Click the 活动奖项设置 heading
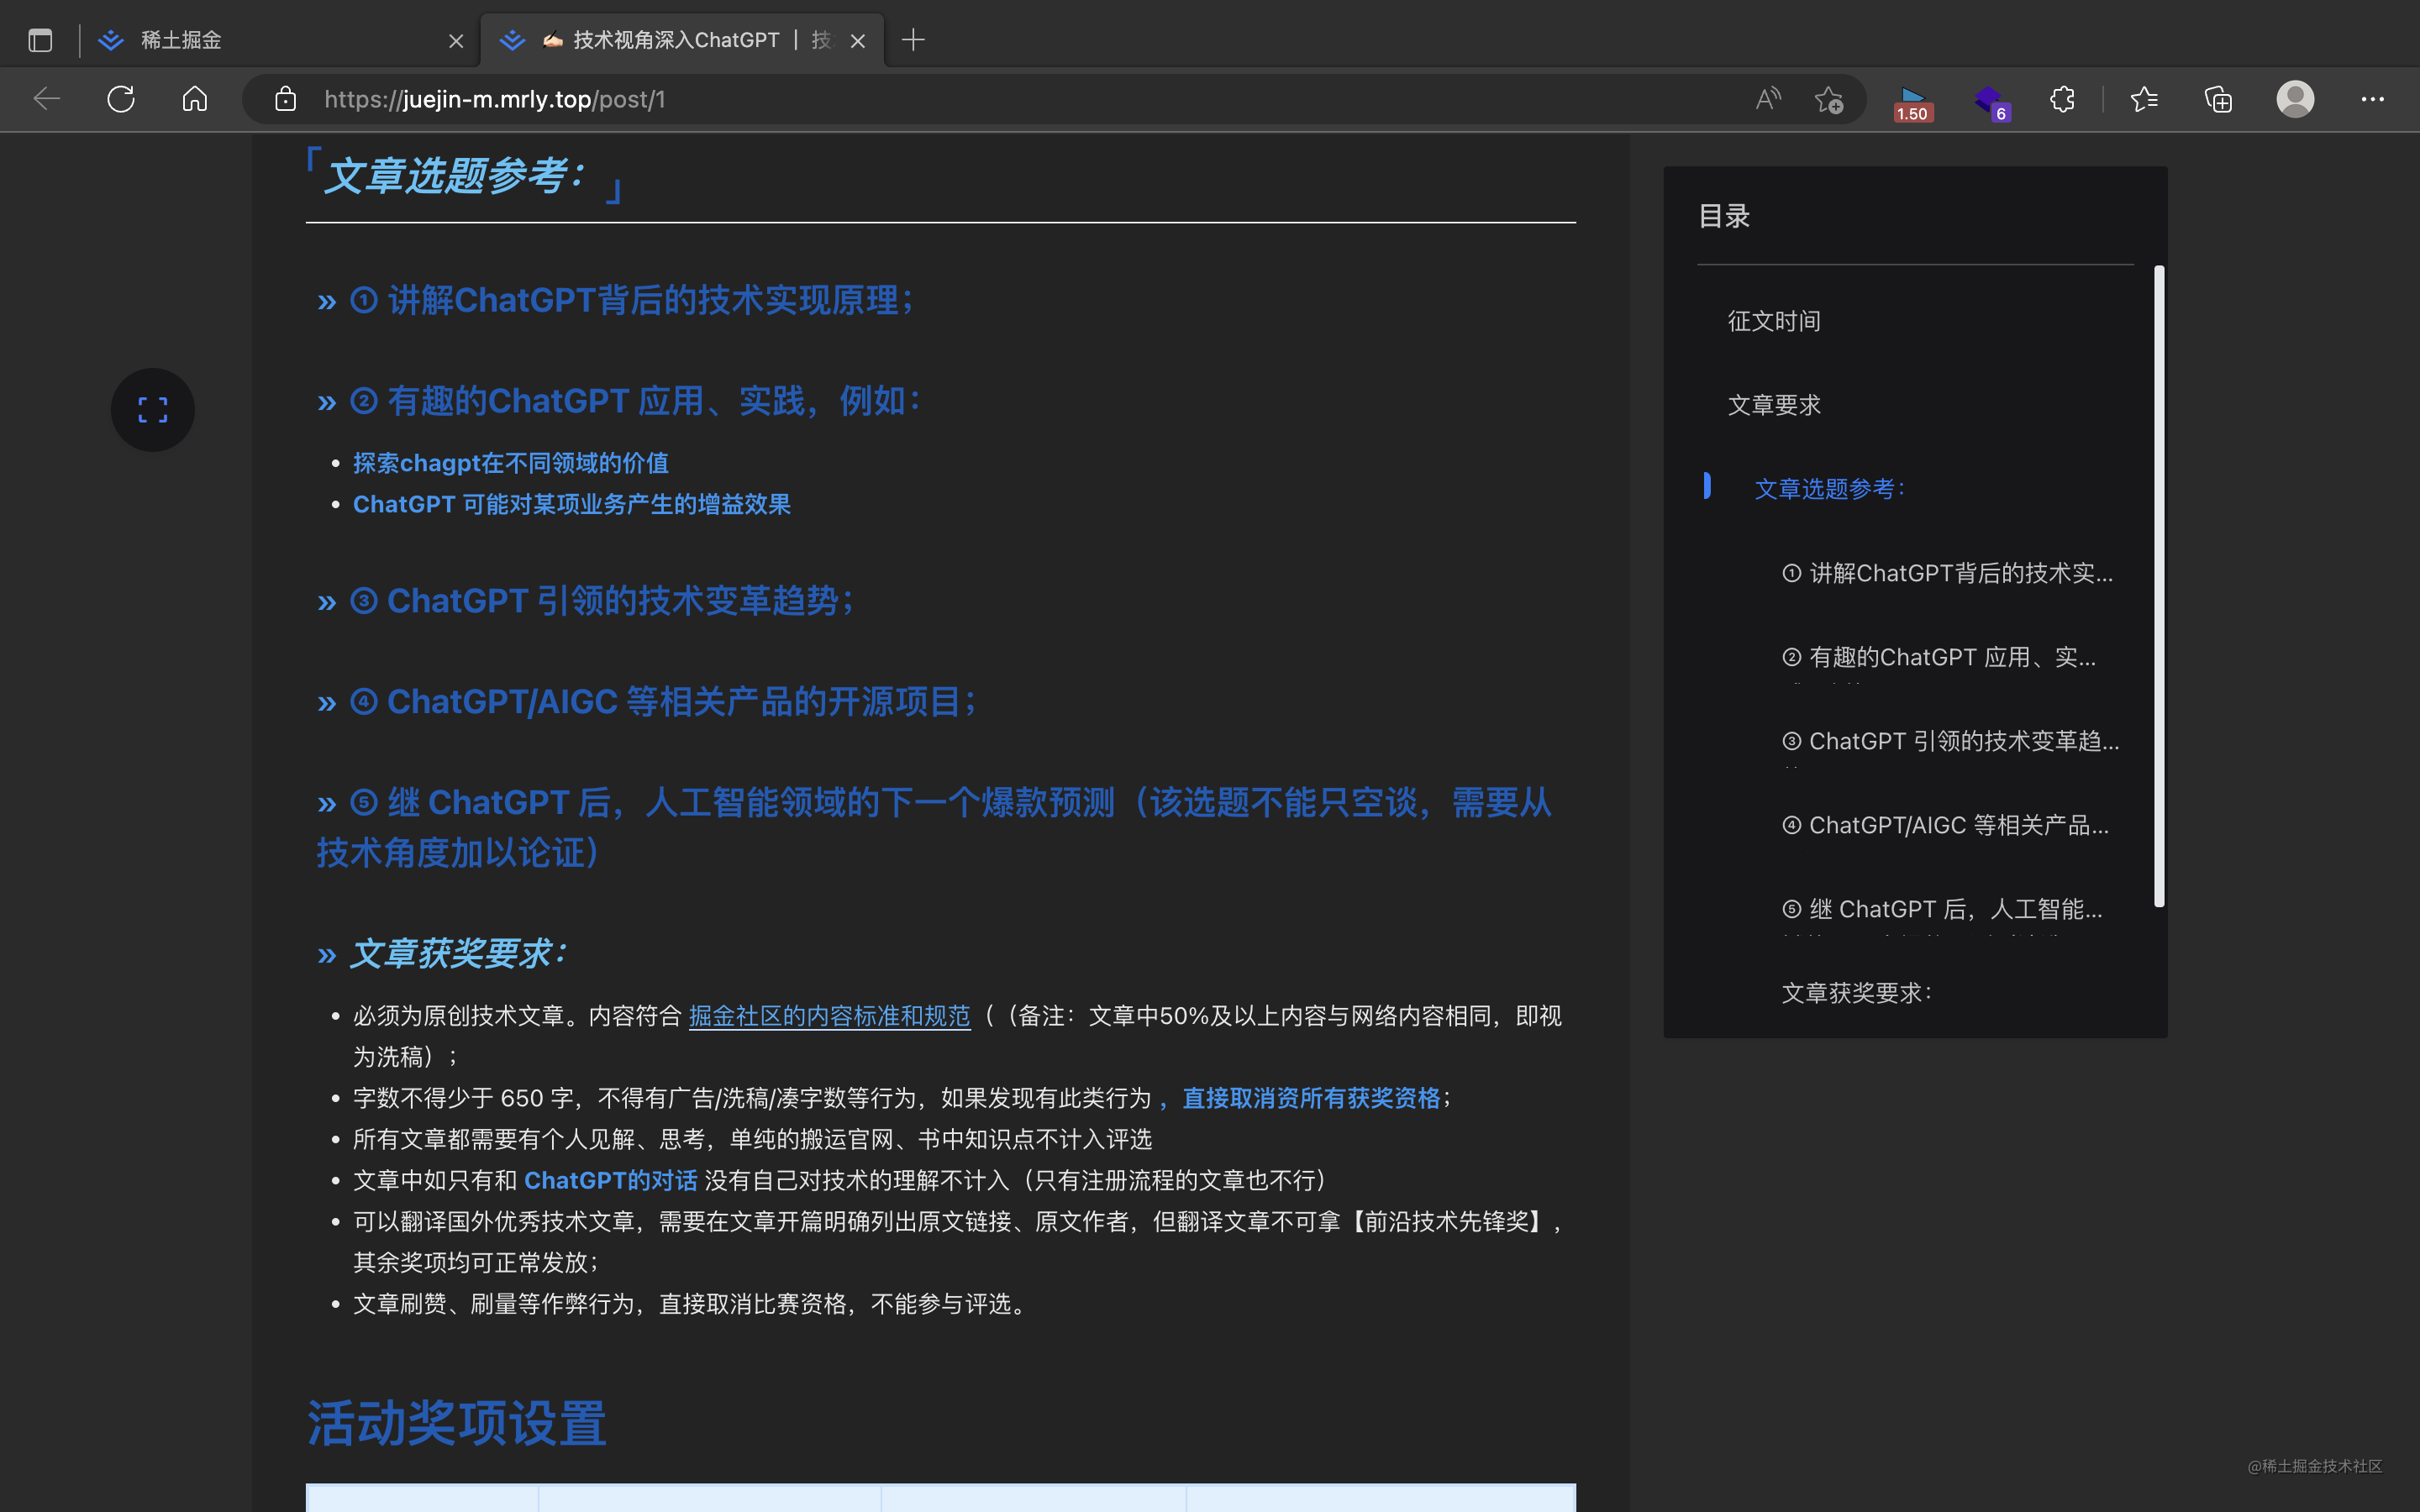The width and height of the screenshot is (2420, 1512). (457, 1423)
